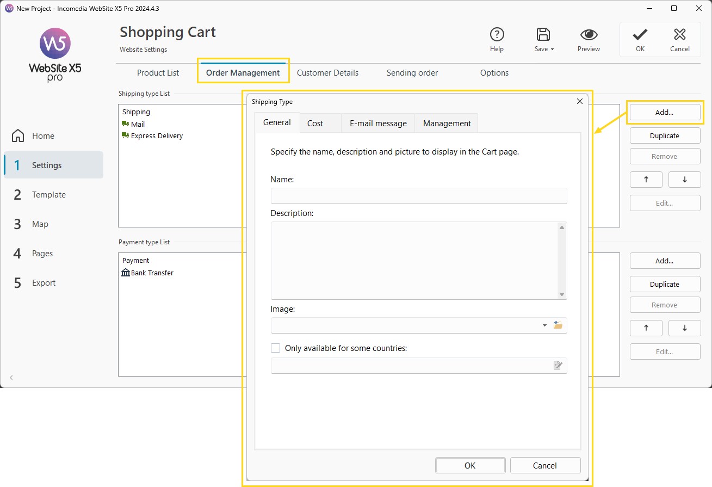Select Bank Transfer payment item
The image size is (712, 487).
(147, 273)
